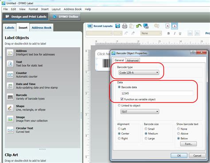Select the Barcode data radio button
This screenshot has width=210, height=163.
(119, 87)
